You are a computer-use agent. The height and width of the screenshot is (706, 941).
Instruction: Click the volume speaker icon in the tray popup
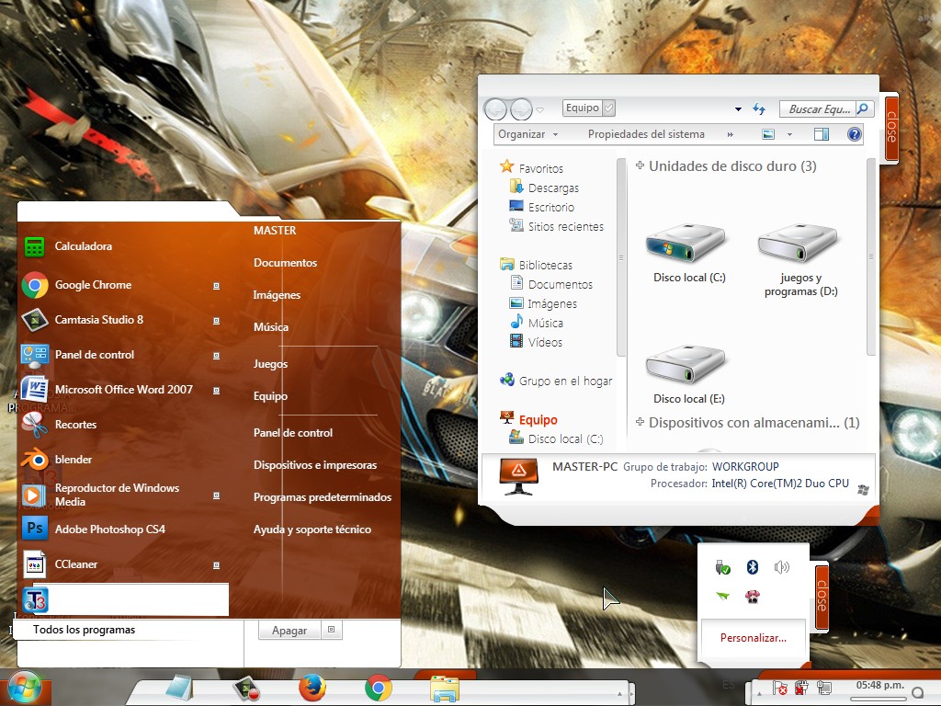coord(781,566)
